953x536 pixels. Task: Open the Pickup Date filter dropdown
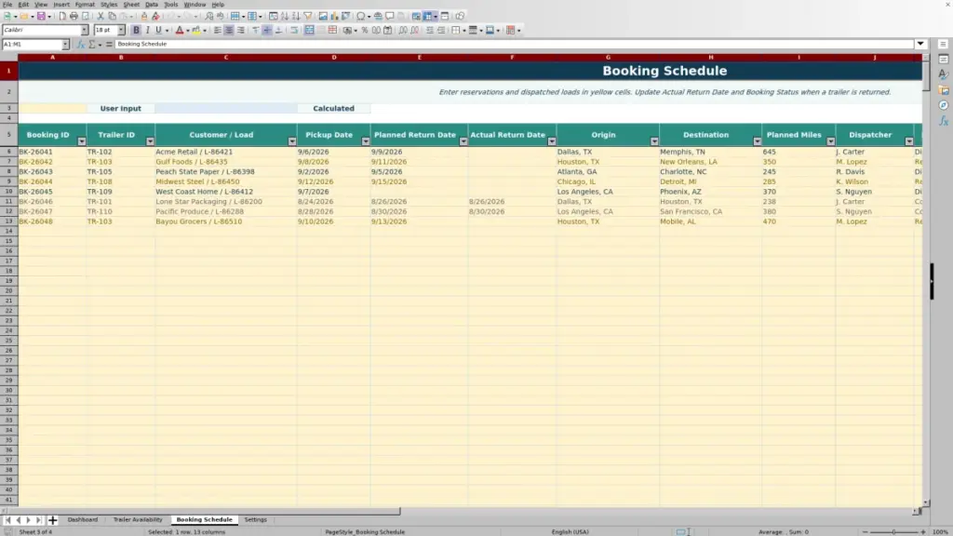[365, 141]
